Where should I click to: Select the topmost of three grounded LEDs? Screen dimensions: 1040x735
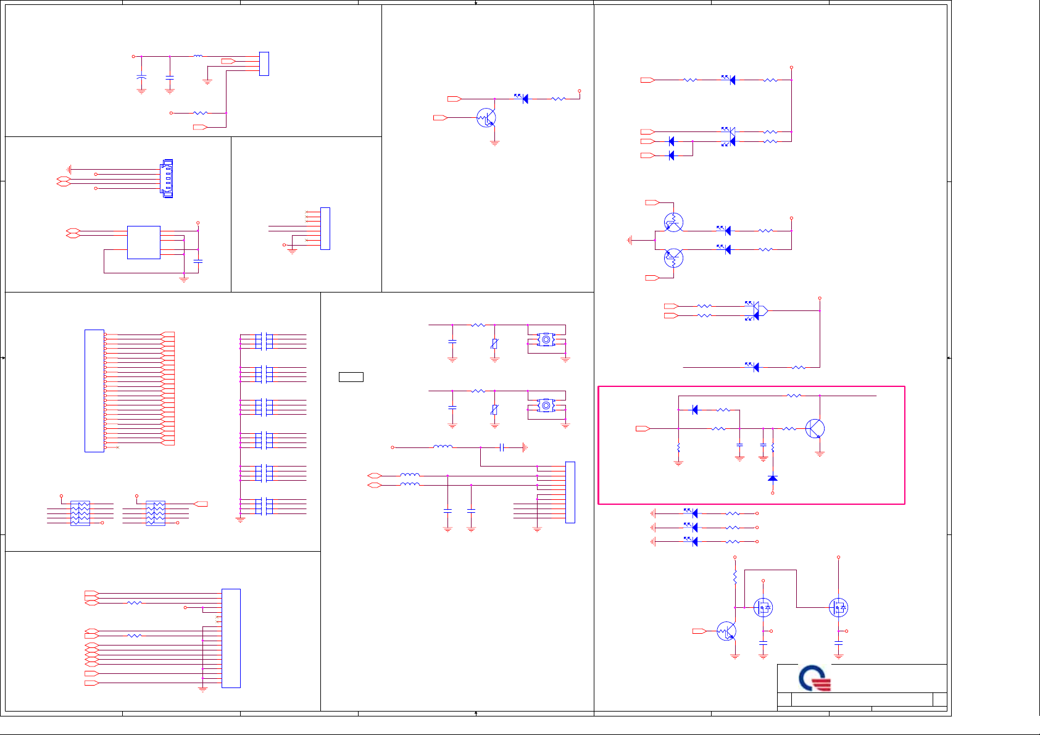pos(692,513)
